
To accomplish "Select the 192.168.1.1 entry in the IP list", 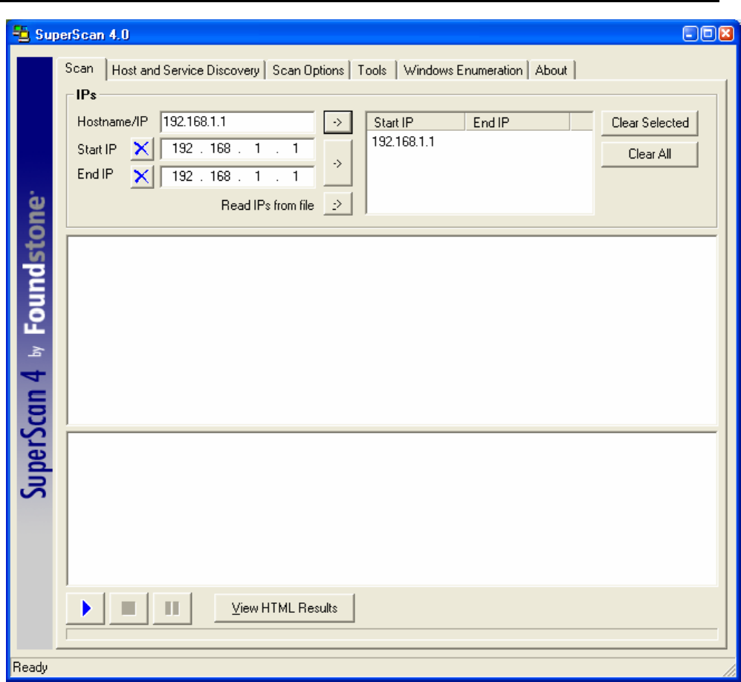I will click(403, 142).
